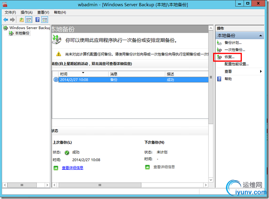
Task: Click the info icon in message row
Action: (56, 80)
